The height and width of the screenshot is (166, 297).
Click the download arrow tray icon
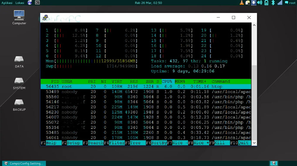pyautogui.click(x=254, y=3)
